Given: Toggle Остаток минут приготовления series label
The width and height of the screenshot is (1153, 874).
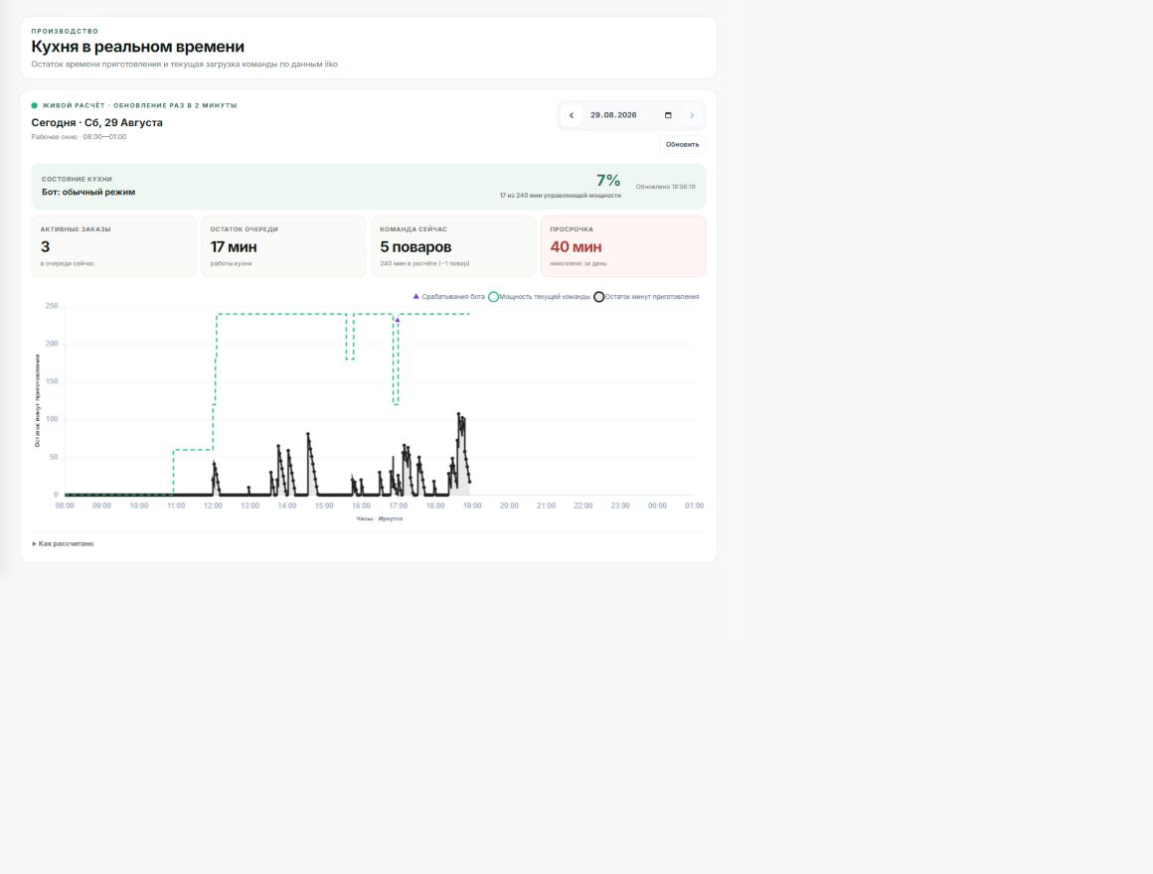Looking at the screenshot, I should point(651,297).
